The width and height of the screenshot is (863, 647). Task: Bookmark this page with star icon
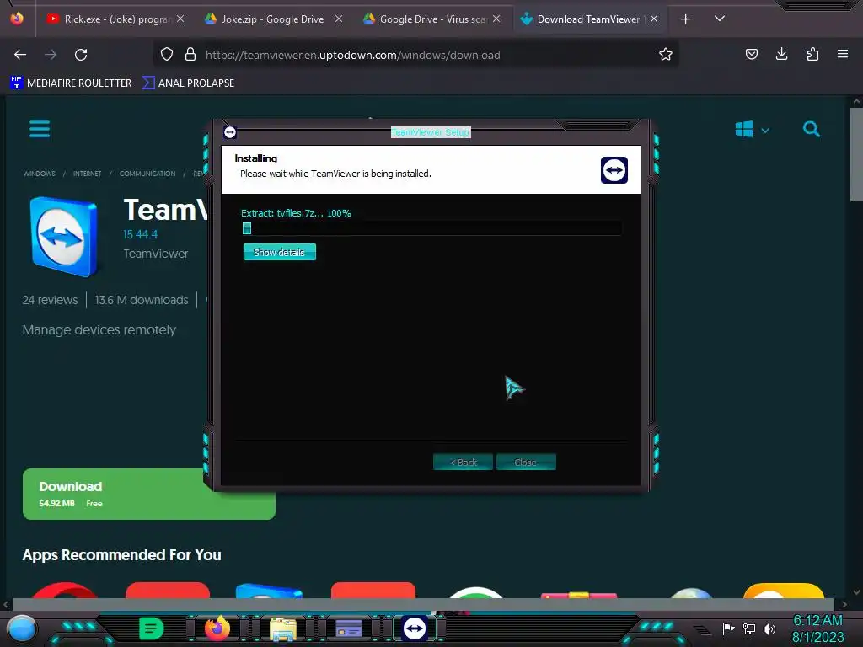point(666,55)
